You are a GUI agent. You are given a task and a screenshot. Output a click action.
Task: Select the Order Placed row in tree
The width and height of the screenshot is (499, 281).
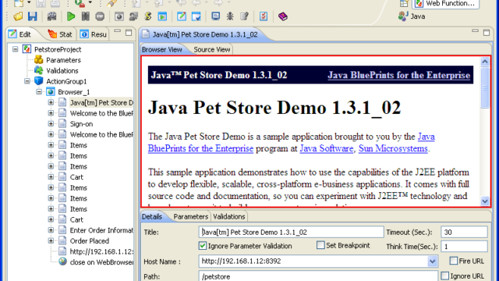pos(90,240)
